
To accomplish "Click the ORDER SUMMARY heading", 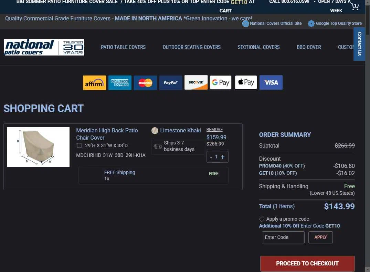I will click(x=285, y=135).
